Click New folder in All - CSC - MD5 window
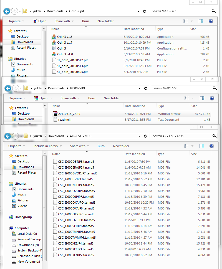This screenshot has width=222, height=269. pyautogui.click(x=121, y=146)
